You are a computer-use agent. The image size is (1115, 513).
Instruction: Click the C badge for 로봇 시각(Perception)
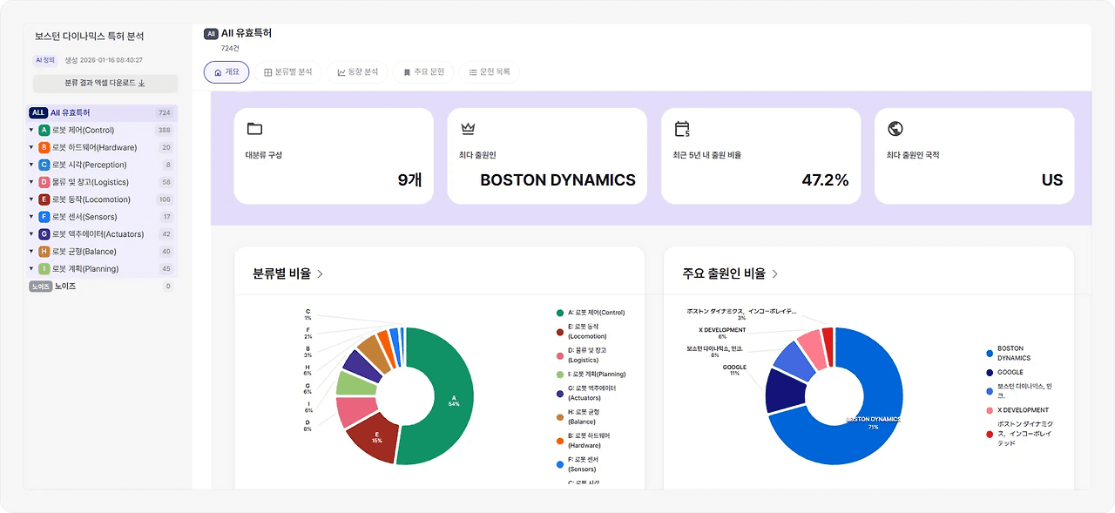[x=44, y=165]
